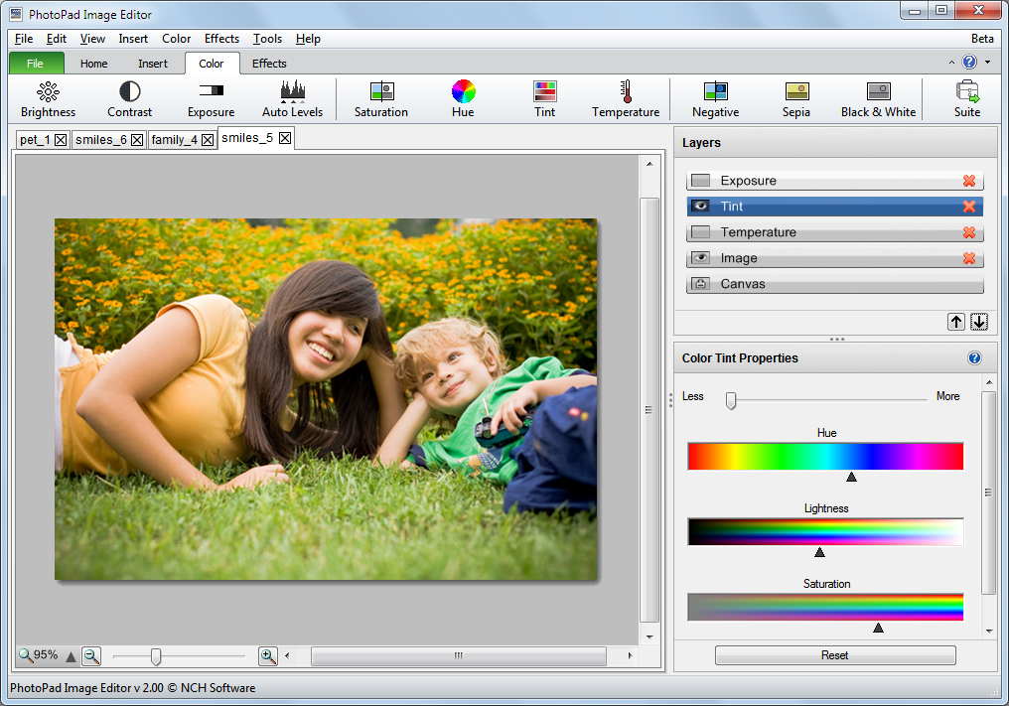This screenshot has width=1009, height=706.
Task: Click the Brightness tool icon
Action: 48,92
